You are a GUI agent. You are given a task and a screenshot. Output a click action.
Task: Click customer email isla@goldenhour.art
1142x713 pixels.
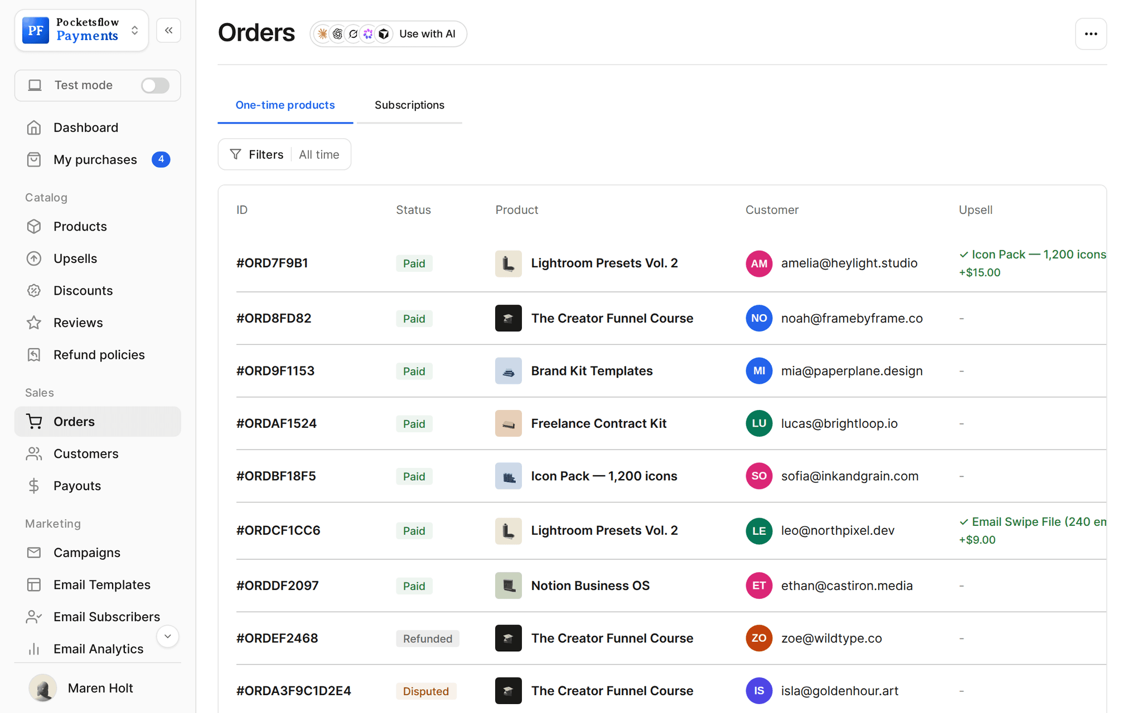point(840,691)
